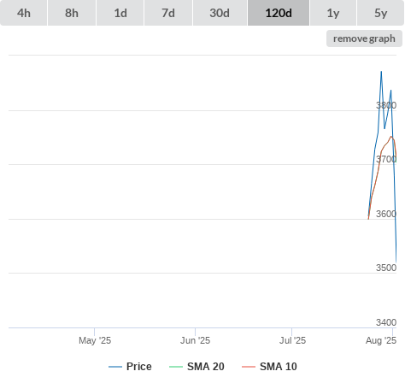
Task: Click the remove graph button
Action: 364,38
